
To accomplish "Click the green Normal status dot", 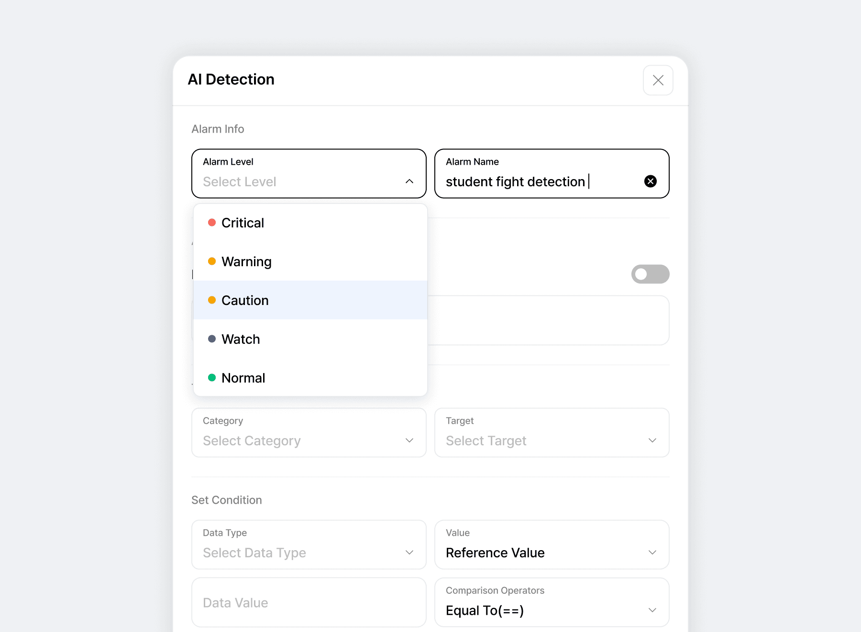I will [x=212, y=378].
